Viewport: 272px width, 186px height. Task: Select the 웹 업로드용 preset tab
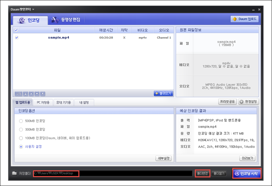tap(23, 102)
